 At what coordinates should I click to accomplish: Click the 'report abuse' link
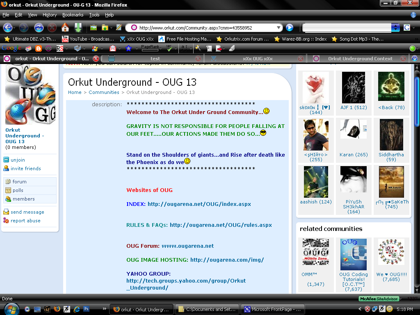click(x=25, y=221)
